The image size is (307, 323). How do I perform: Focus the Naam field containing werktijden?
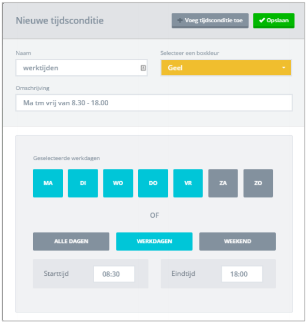pyautogui.click(x=82, y=68)
